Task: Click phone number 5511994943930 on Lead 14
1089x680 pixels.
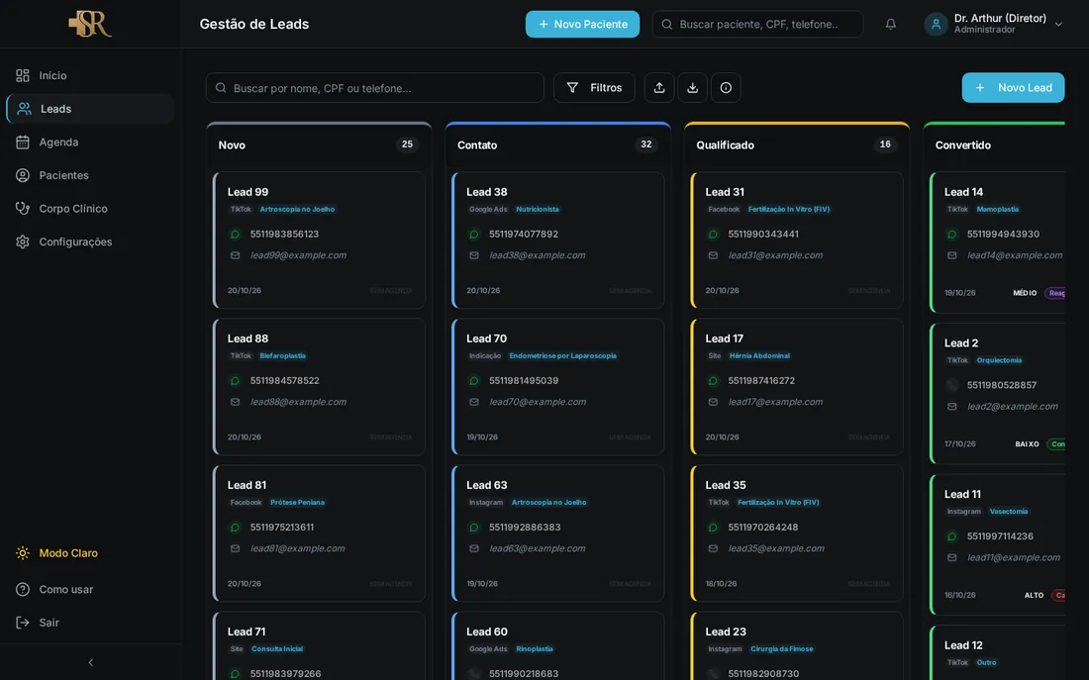Action: (1003, 235)
